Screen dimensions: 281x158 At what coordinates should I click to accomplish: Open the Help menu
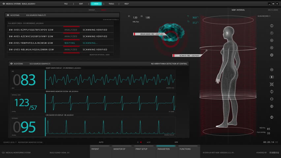coord(126,4)
